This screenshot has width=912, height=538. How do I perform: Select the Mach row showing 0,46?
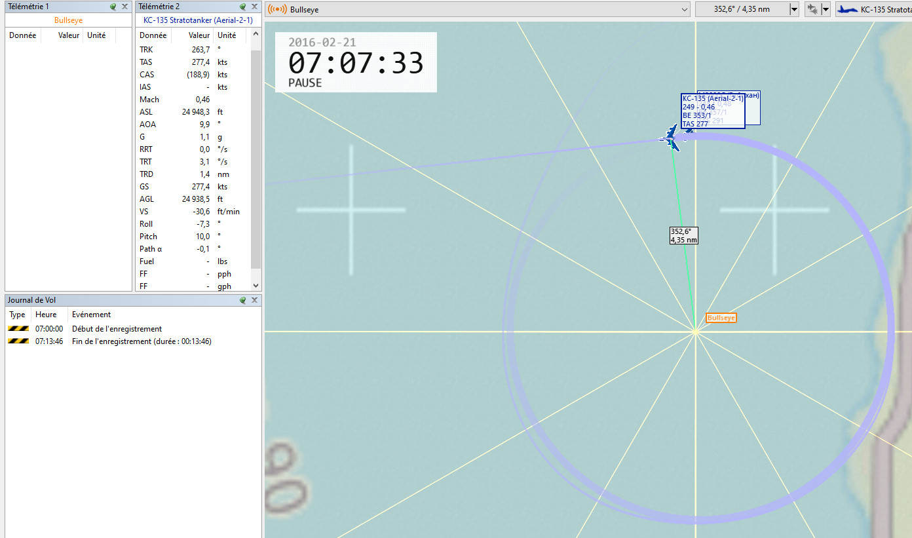tap(193, 100)
